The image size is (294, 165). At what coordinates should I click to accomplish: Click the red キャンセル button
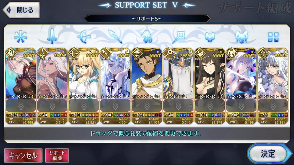23,155
